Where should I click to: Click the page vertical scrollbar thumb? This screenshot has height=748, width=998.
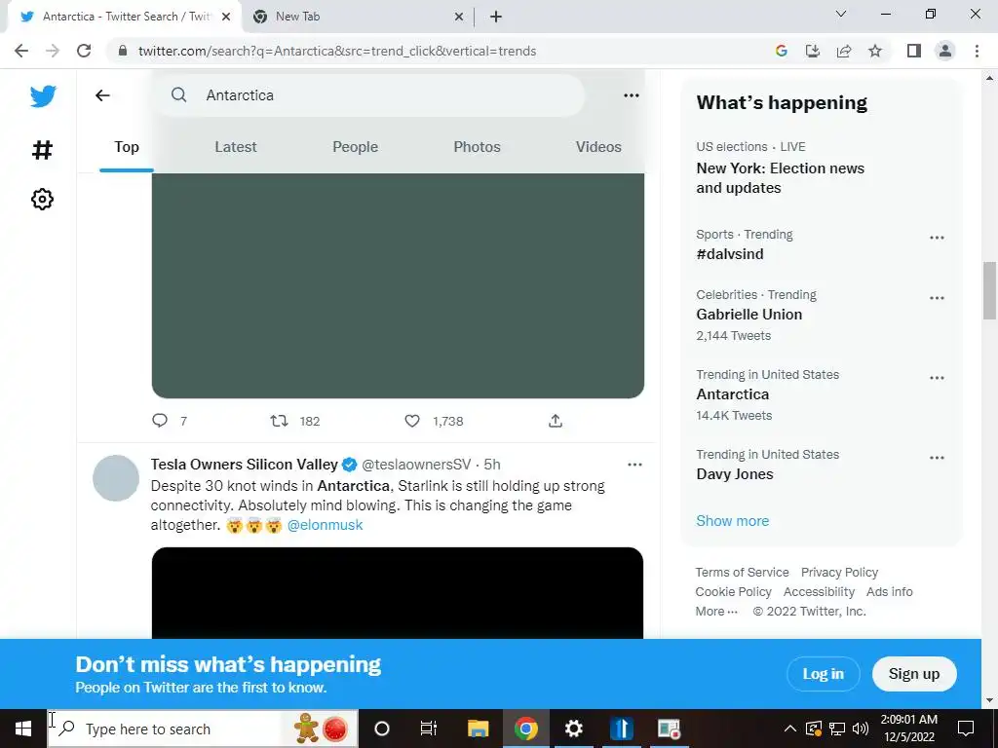(x=989, y=290)
